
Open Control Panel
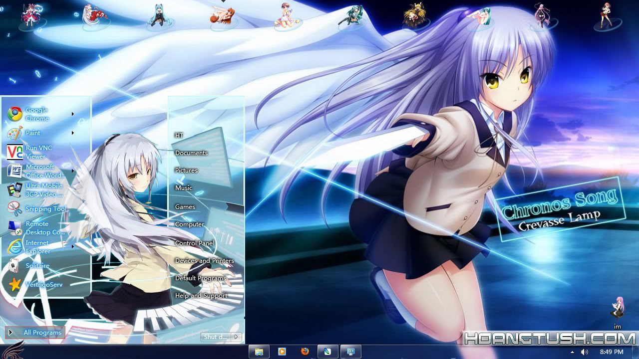195,243
